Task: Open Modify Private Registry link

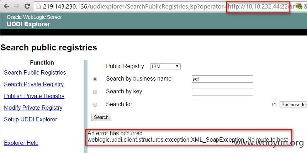Action: 33,108
